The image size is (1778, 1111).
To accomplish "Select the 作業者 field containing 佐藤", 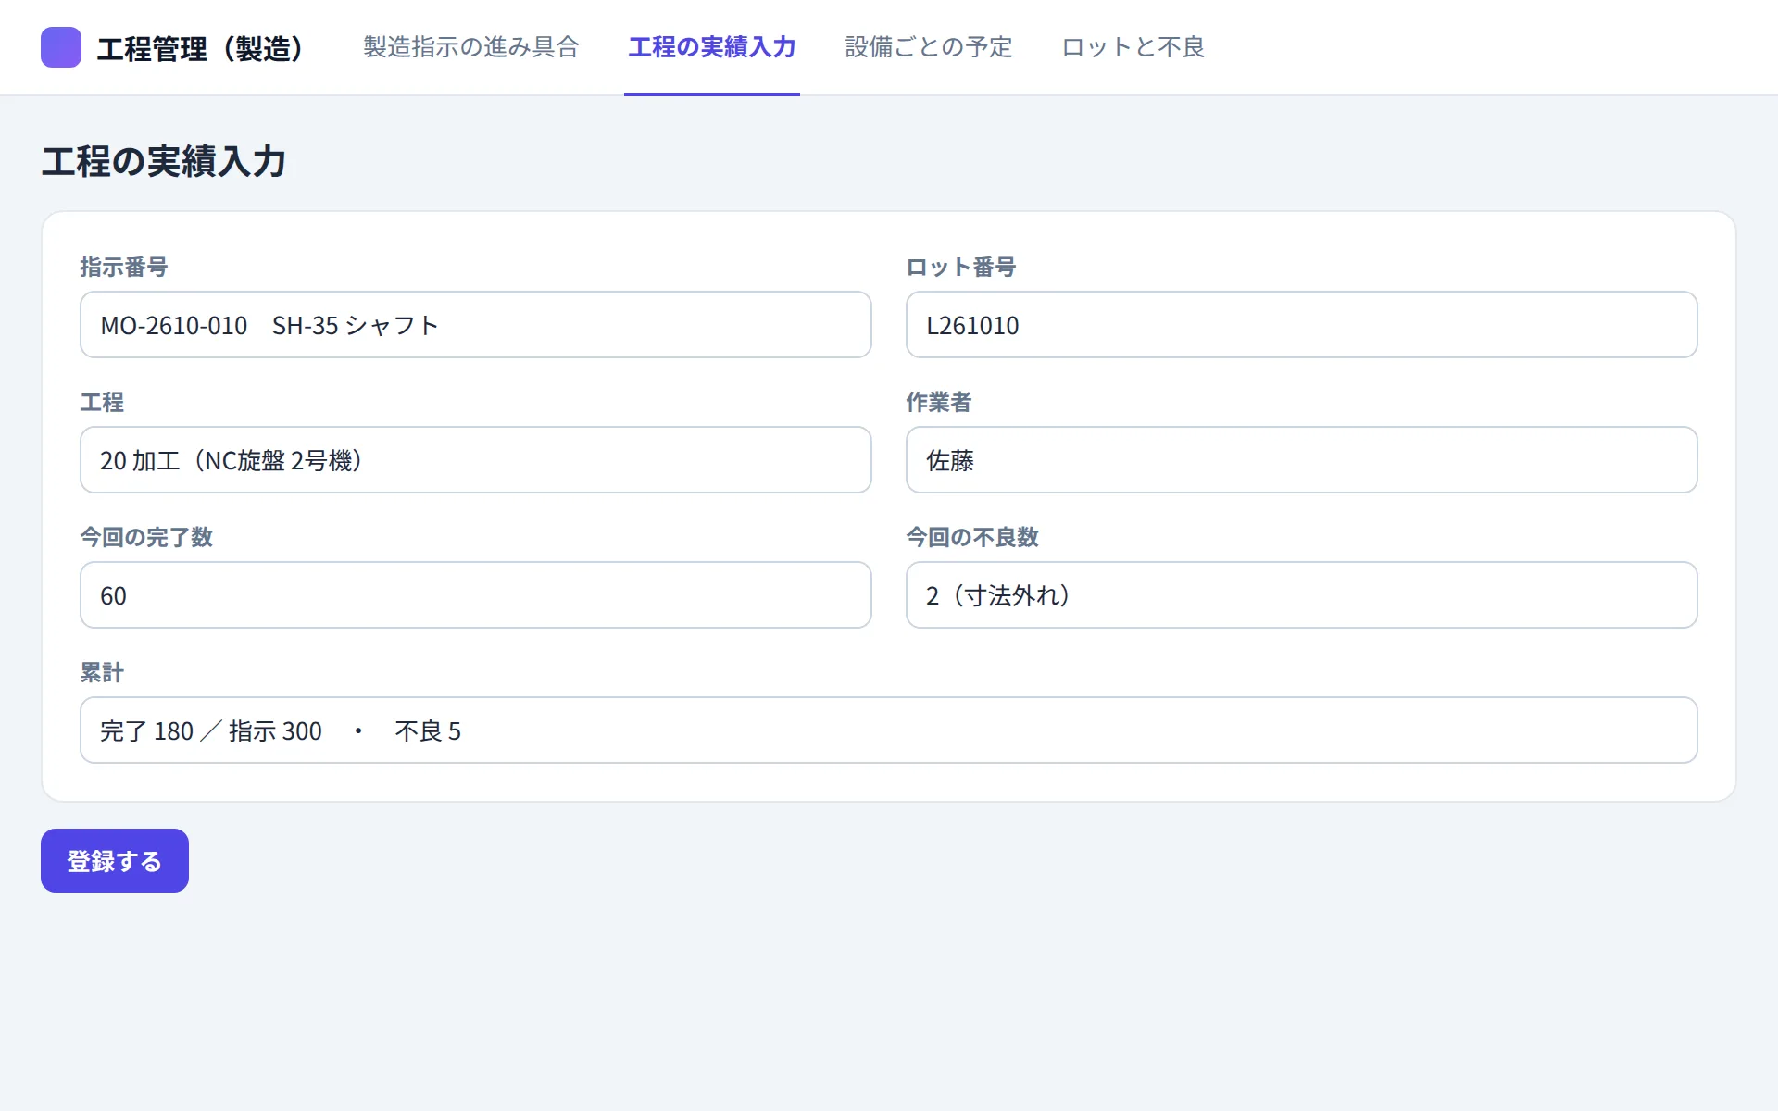I will click(x=1302, y=460).
